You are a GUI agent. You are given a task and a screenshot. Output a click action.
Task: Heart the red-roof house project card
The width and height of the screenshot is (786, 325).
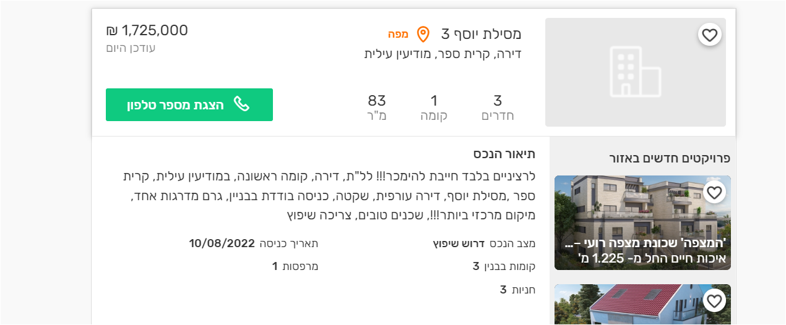(714, 302)
